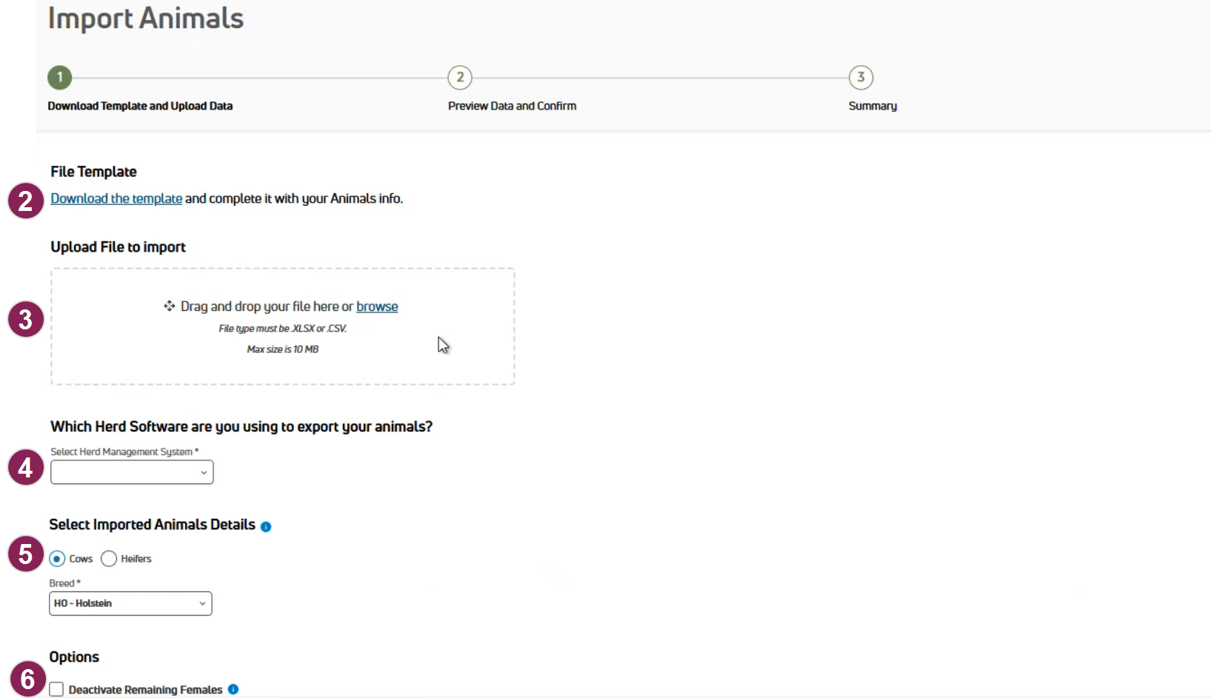
Task: Click step 1 circle in progress stepper
Action: point(60,78)
